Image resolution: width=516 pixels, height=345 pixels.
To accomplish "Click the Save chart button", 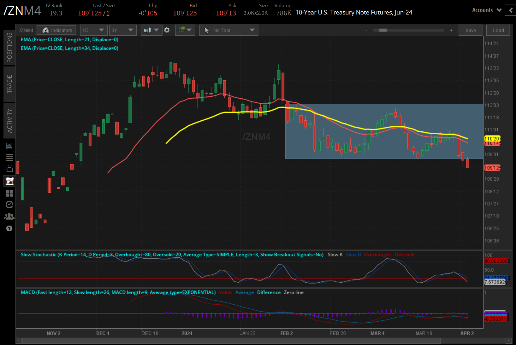I will pyautogui.click(x=470, y=30).
